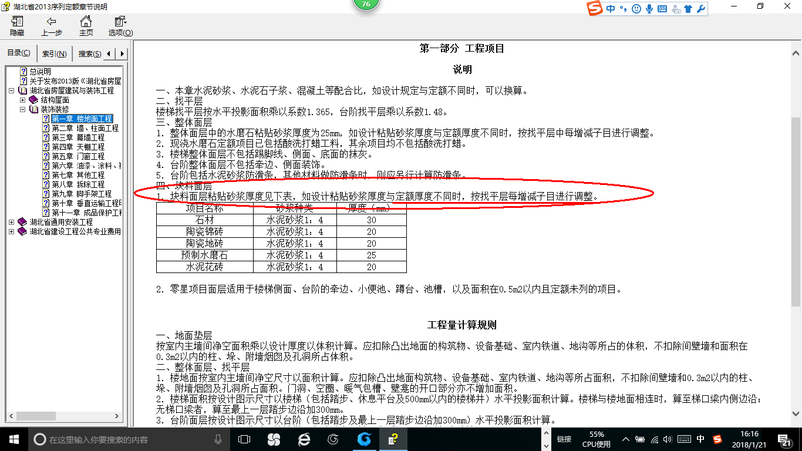Switch to the 目录(C) contents tab
Image resolution: width=802 pixels, height=451 pixels.
(19, 53)
